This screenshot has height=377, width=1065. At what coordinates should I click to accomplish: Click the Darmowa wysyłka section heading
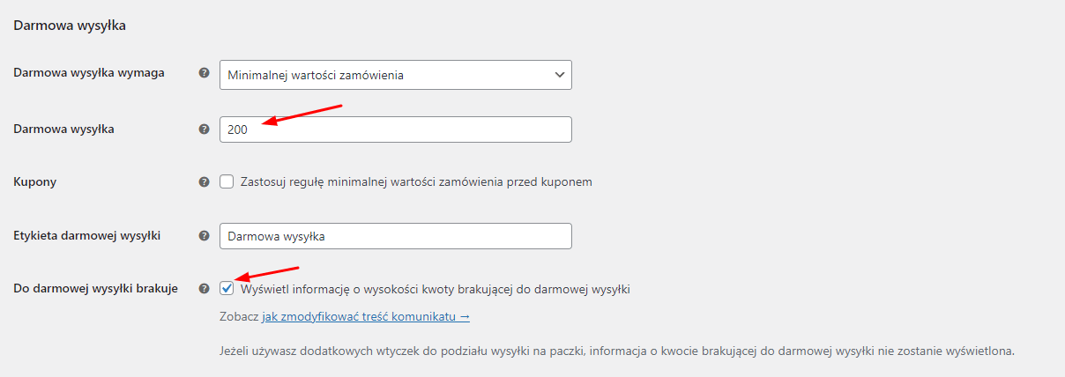click(70, 26)
